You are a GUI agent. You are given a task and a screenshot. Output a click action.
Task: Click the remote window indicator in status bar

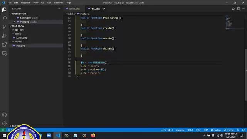[x=3, y=130]
